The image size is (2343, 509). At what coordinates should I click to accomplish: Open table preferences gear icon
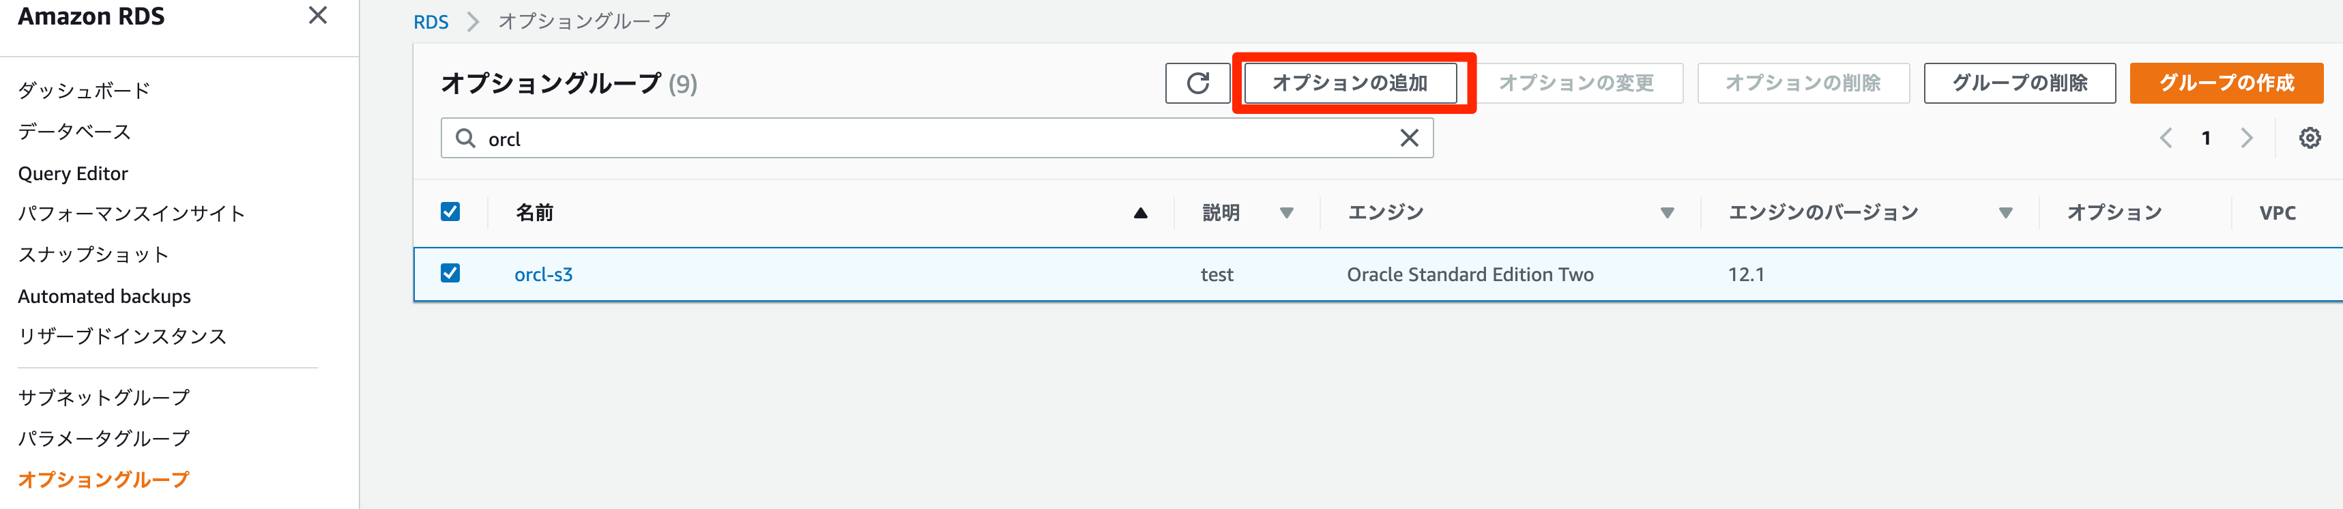(x=2308, y=138)
